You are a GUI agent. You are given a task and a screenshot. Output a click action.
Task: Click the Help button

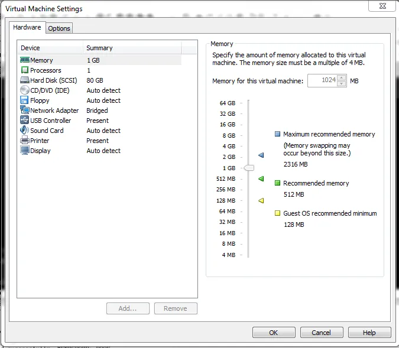[x=369, y=333]
